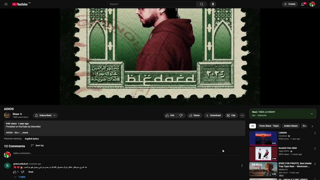Click Provided to YouTube by DistroKid text
This screenshot has width=320, height=180.
coord(23,127)
